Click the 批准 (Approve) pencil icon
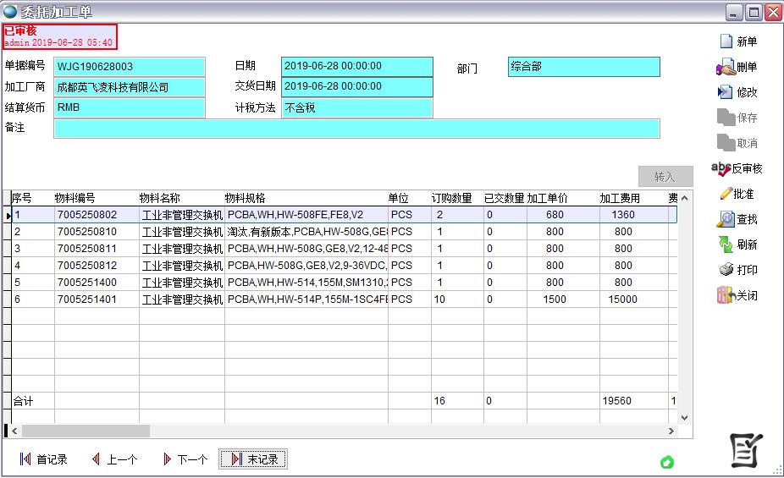Screen dimensions: 784x478 726,194
